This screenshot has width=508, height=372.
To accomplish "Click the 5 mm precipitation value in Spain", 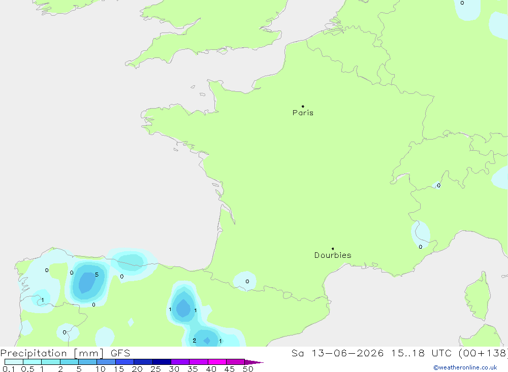I will coord(97,275).
